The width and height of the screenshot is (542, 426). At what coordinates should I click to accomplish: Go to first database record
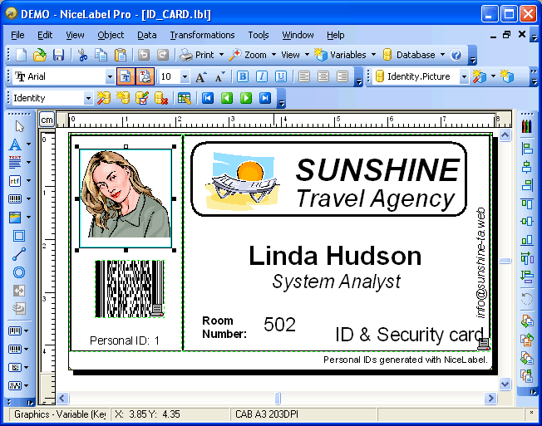click(208, 98)
